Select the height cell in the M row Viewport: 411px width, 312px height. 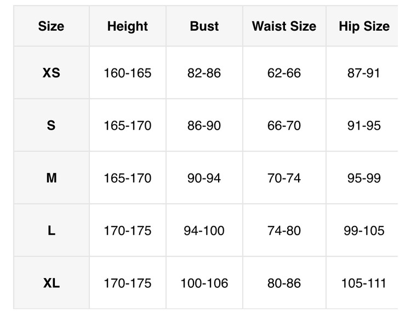128,178
